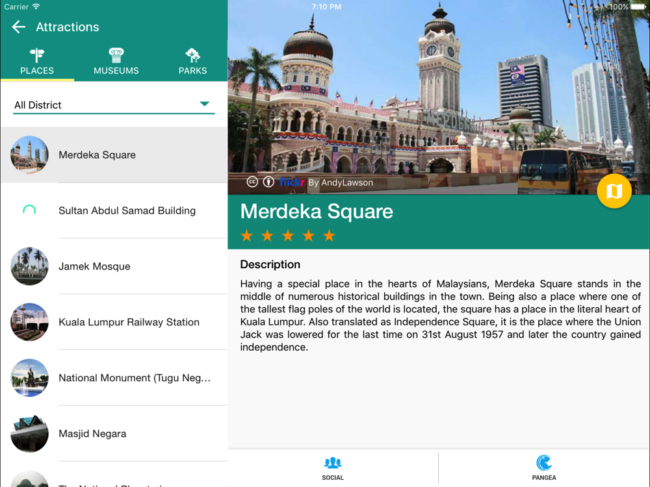The image size is (650, 487).
Task: Click the Masjid Negara thumbnail
Action: click(29, 434)
